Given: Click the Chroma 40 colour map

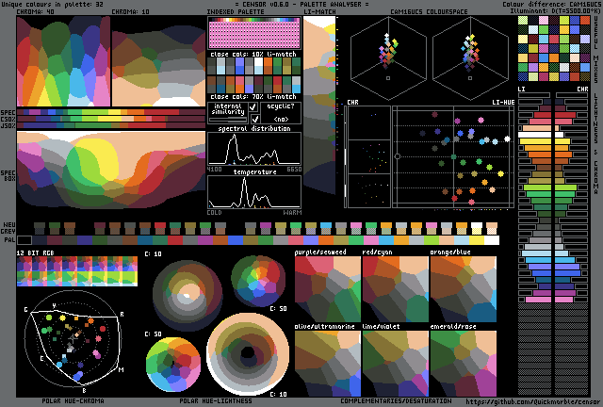Looking at the screenshot, I should [63, 61].
